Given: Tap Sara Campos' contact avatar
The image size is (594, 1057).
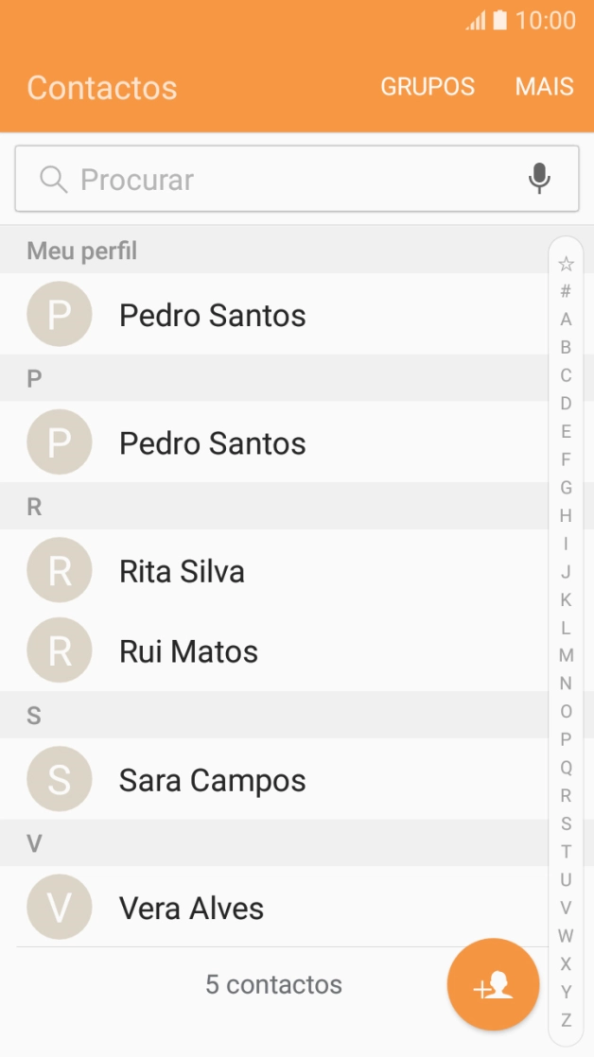Looking at the screenshot, I should click(x=59, y=779).
